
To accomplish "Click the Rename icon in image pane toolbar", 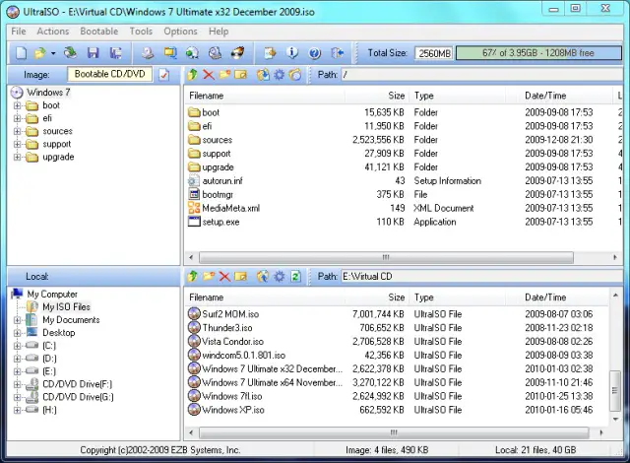I will pyautogui.click(x=240, y=74).
